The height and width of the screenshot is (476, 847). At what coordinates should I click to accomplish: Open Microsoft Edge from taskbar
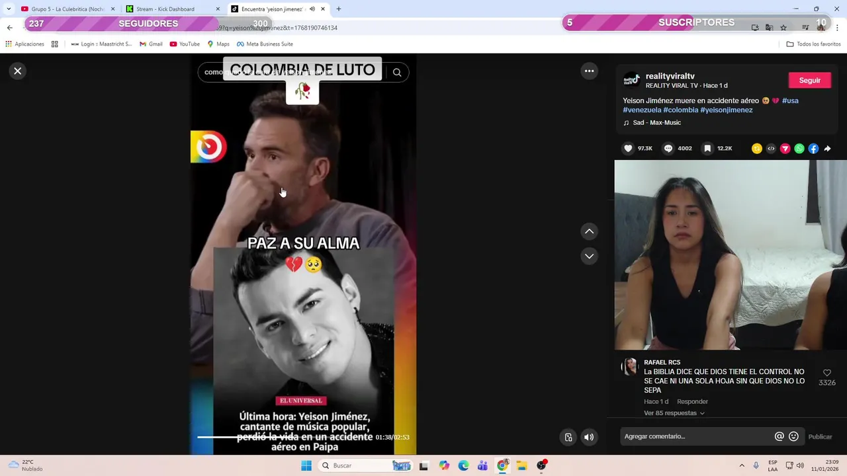pyautogui.click(x=463, y=465)
